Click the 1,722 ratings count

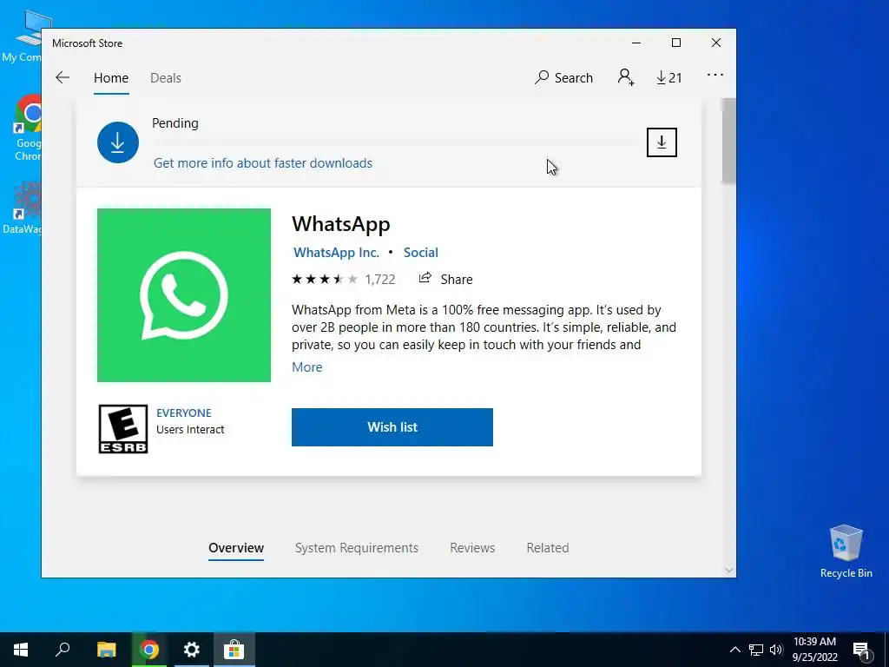coord(380,279)
